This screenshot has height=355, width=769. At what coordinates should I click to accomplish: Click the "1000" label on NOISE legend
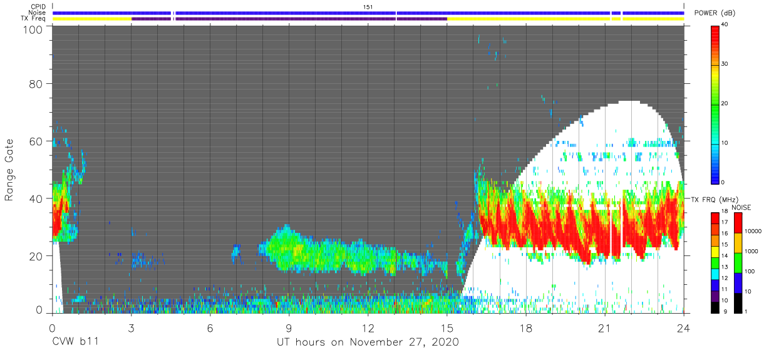[x=750, y=251]
